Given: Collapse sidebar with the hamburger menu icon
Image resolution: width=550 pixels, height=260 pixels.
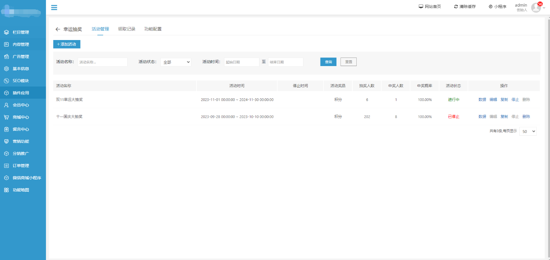Looking at the screenshot, I should [x=54, y=7].
